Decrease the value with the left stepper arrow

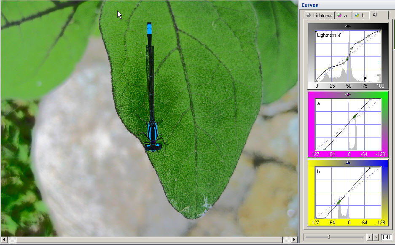(370, 237)
